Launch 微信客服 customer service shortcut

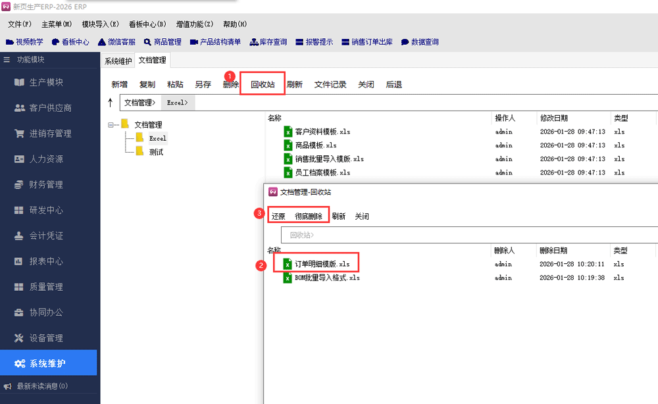[x=116, y=42]
